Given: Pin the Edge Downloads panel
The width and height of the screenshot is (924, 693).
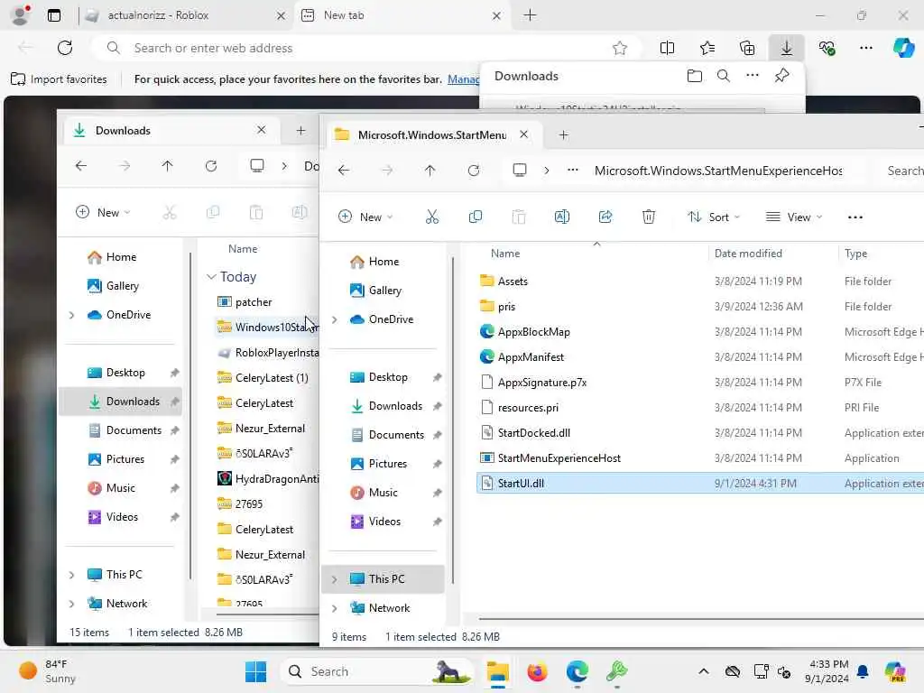Looking at the screenshot, I should pyautogui.click(x=782, y=76).
